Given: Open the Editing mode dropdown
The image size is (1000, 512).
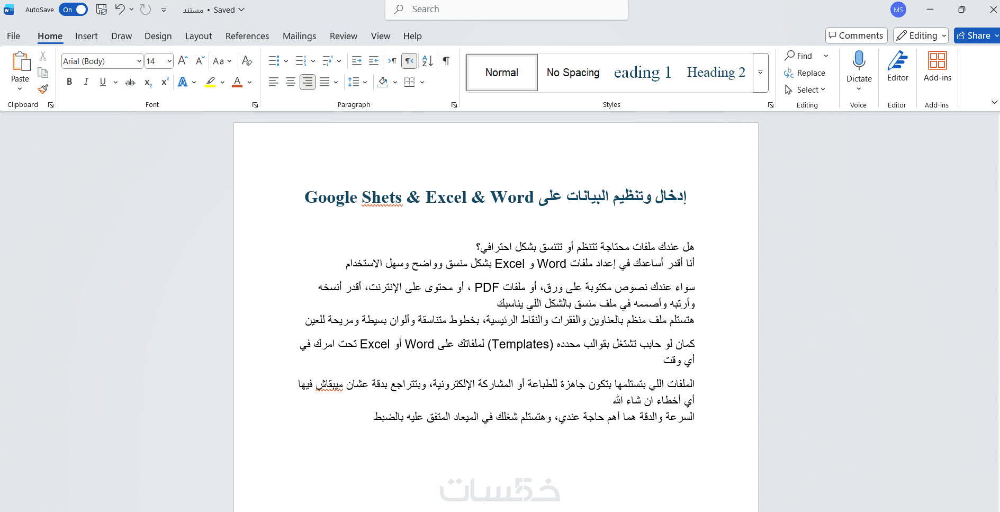Looking at the screenshot, I should pos(921,35).
